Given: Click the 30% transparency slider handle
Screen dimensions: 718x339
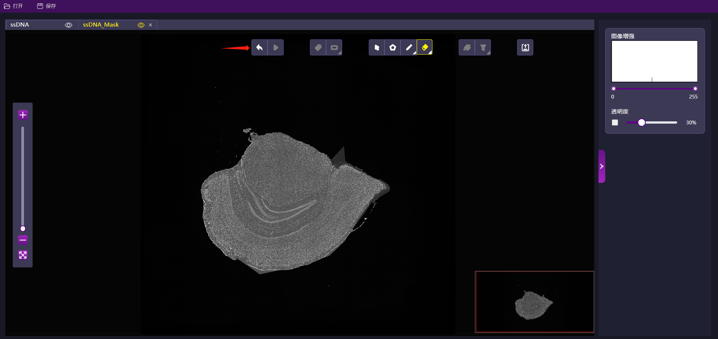Looking at the screenshot, I should point(642,122).
